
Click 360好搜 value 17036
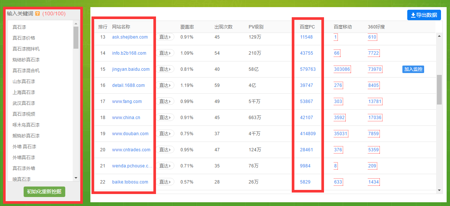[375, 118]
